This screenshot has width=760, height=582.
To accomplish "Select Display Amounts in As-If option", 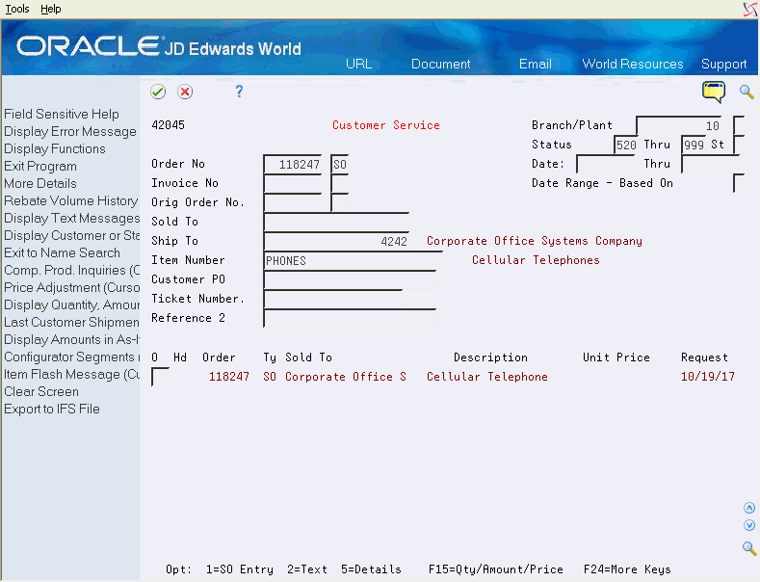I will (71, 339).
